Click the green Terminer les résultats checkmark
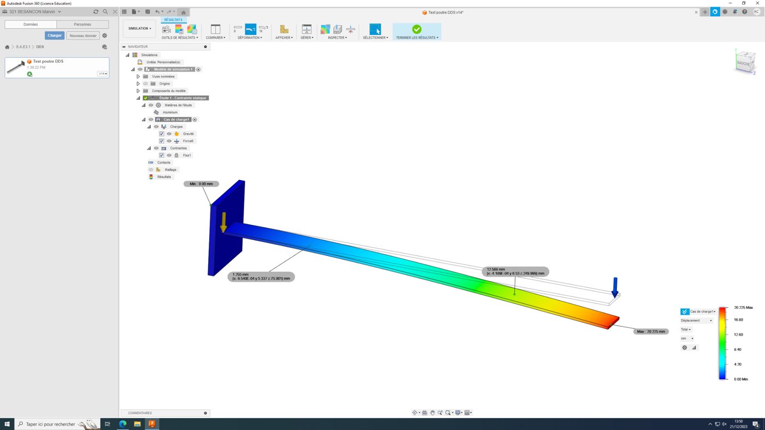This screenshot has height=430, width=765. 416,29
